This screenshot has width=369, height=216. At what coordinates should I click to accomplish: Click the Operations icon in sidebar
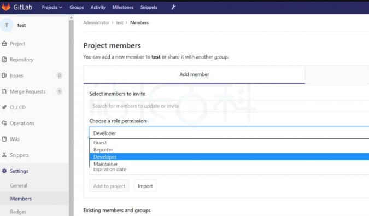pos(4,123)
